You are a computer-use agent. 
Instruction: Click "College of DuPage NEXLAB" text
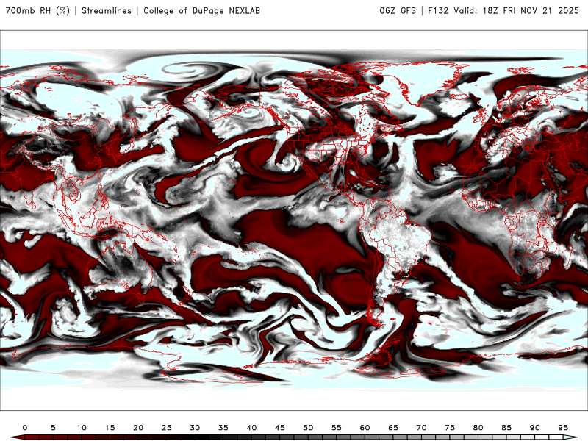coord(201,10)
